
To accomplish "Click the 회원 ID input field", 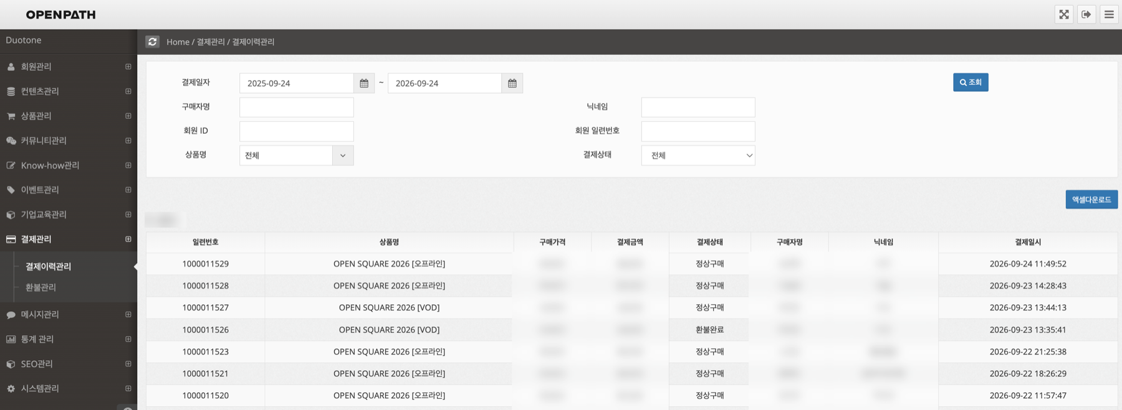I will (297, 131).
